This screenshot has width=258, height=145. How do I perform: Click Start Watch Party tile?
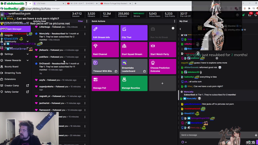click(162, 50)
